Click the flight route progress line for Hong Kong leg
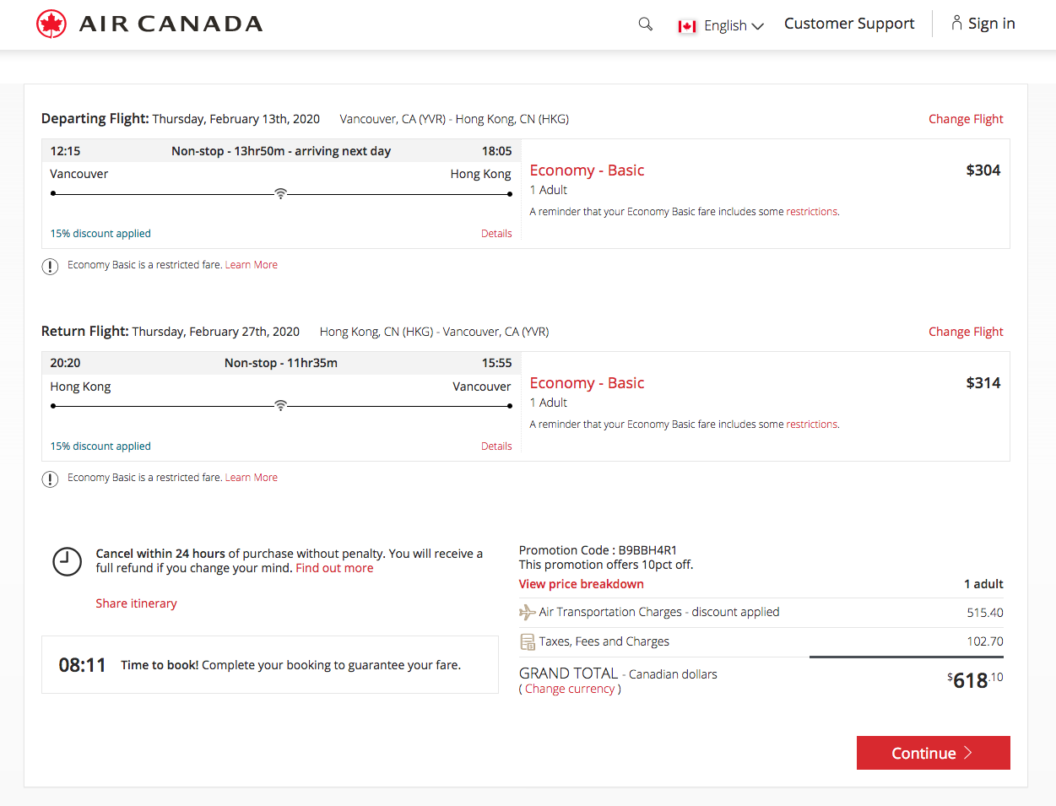 (x=280, y=405)
